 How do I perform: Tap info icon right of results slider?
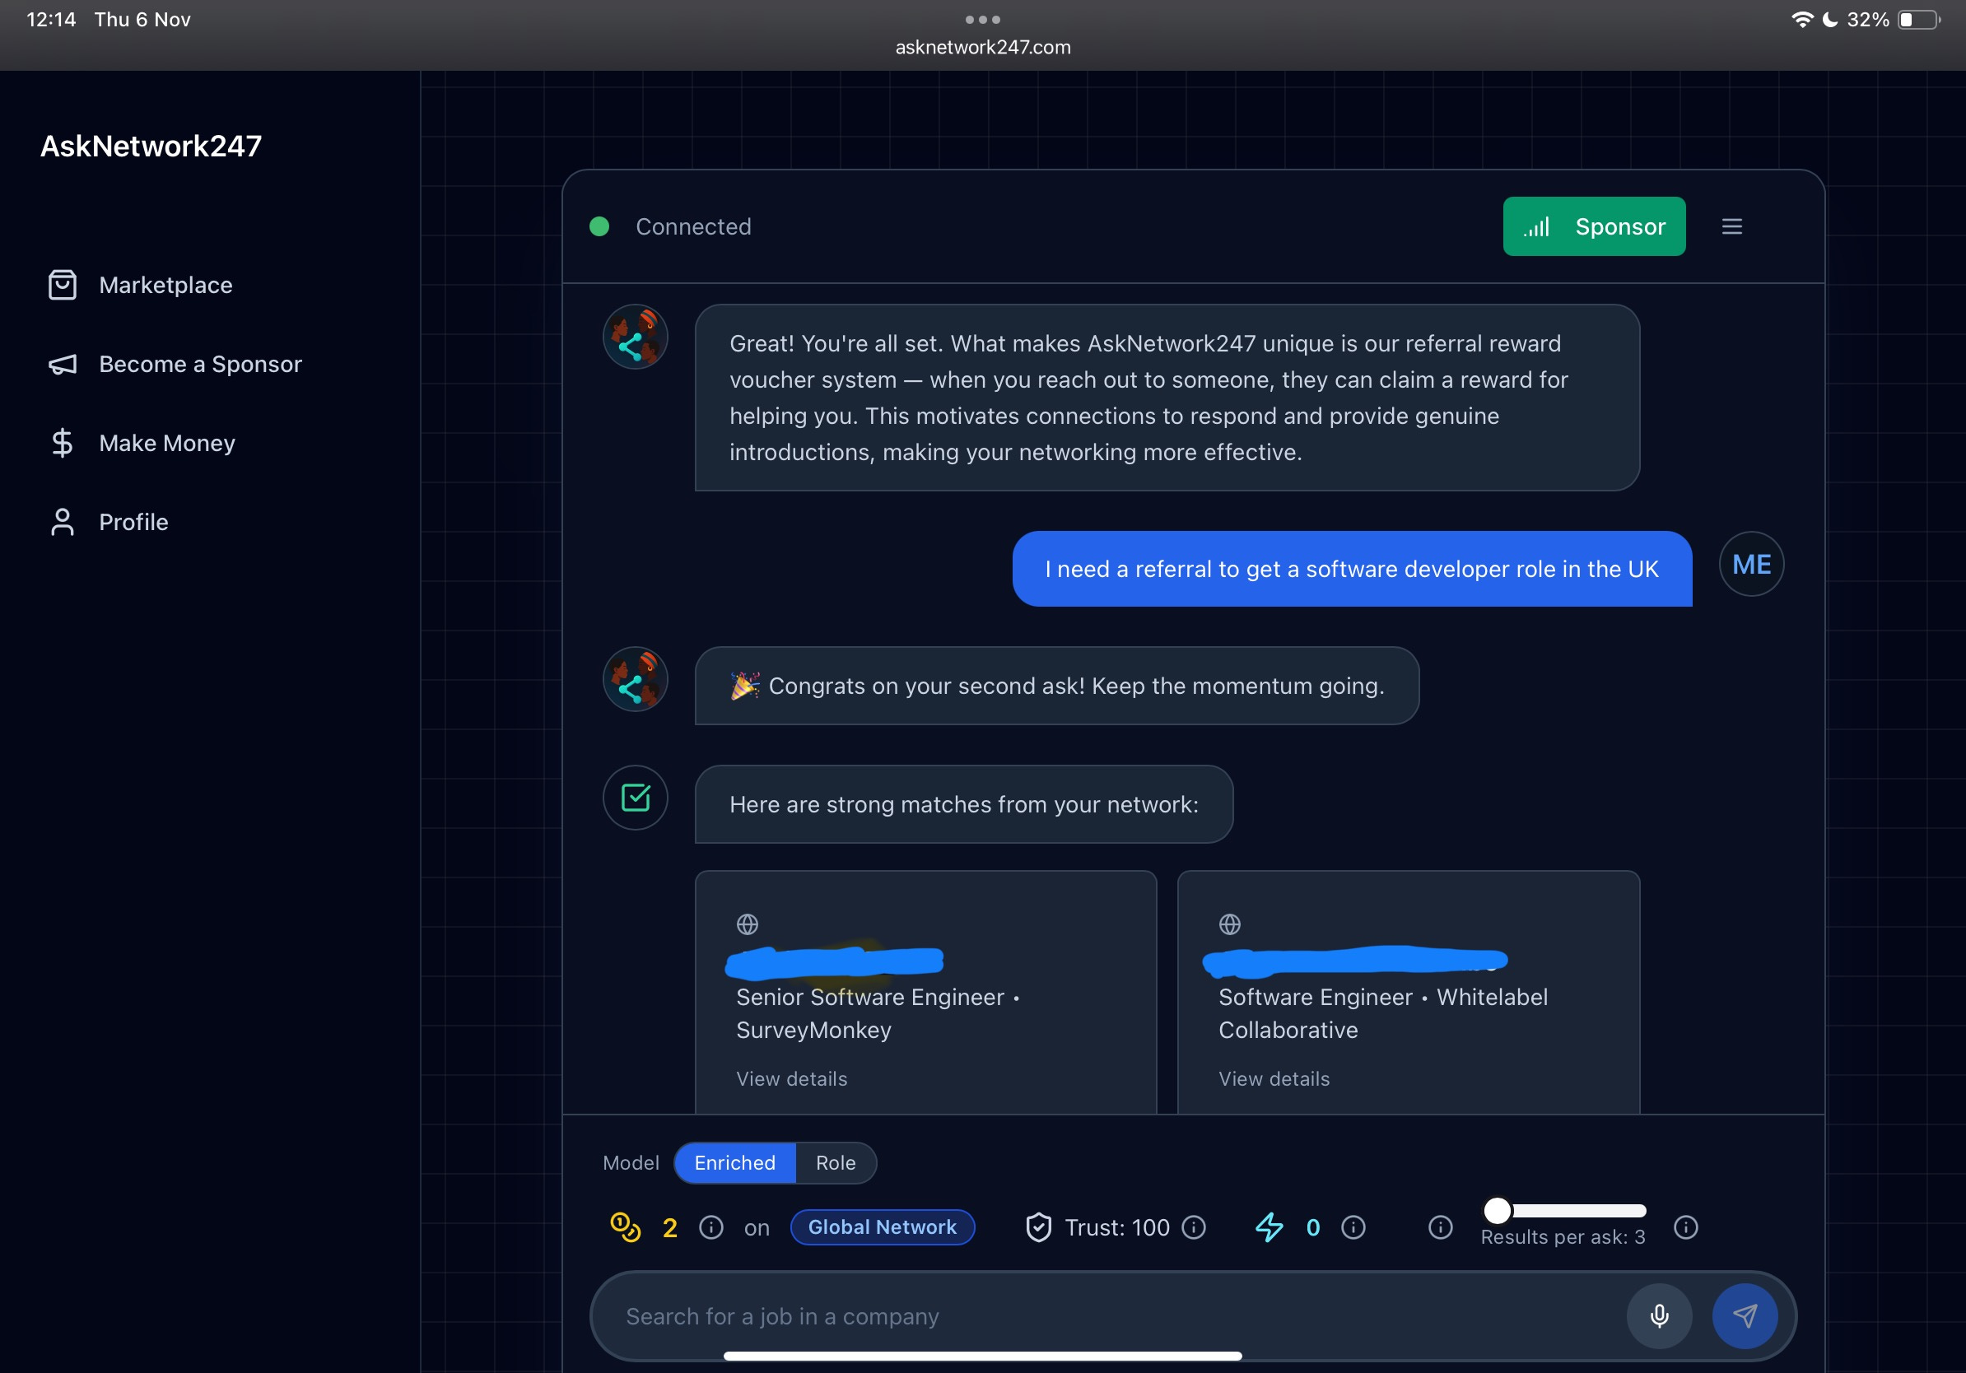coord(1685,1227)
